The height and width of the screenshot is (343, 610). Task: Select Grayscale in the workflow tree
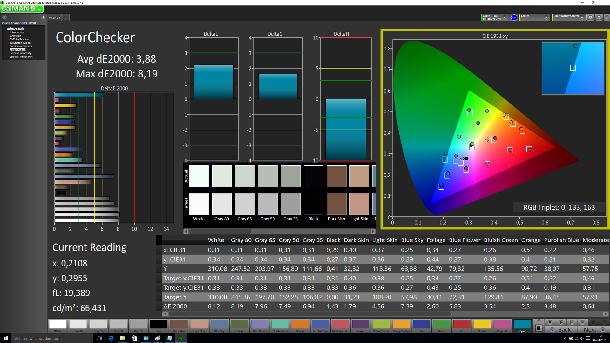[15, 36]
